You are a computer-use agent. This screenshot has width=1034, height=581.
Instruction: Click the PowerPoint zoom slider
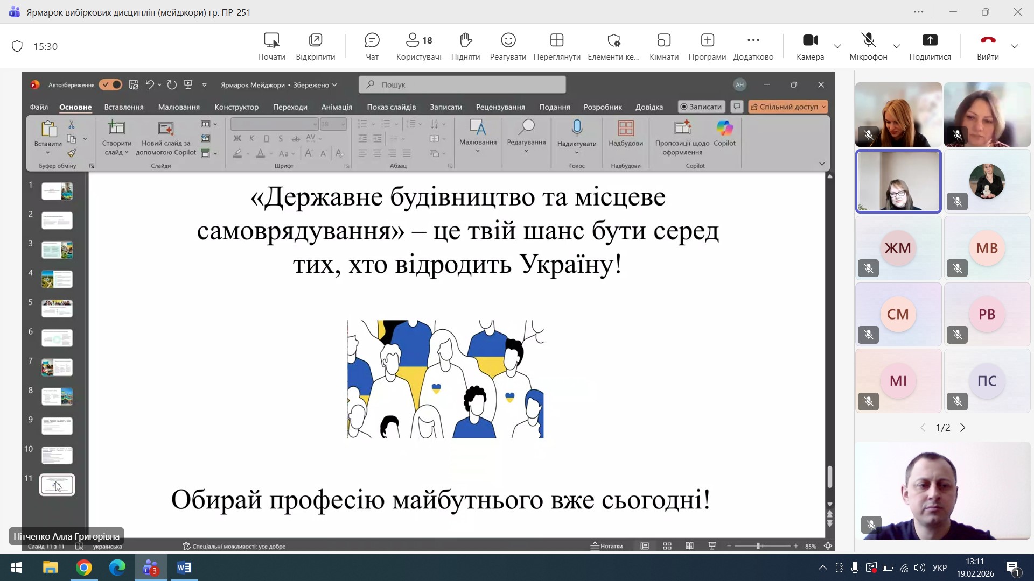(x=758, y=546)
